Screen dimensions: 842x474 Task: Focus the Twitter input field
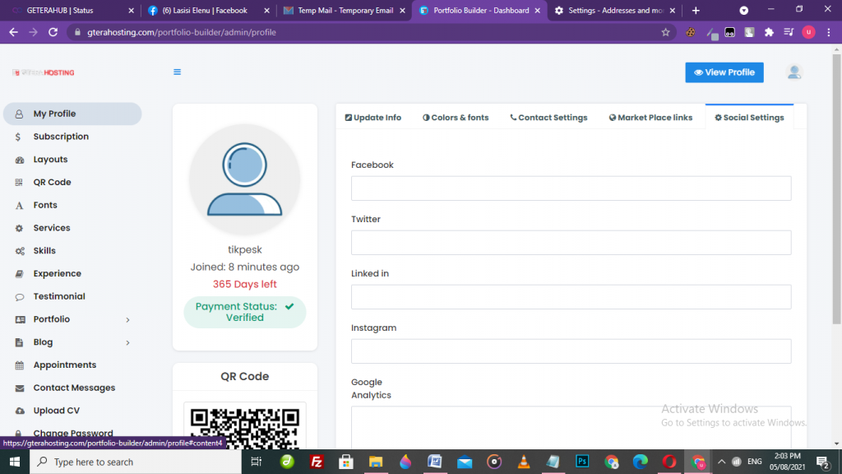tap(571, 243)
